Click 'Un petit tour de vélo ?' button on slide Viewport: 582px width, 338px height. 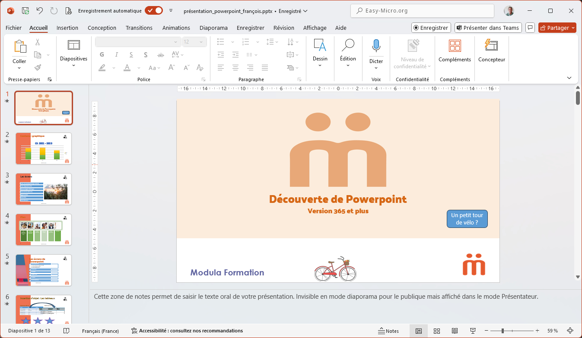click(467, 219)
